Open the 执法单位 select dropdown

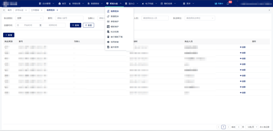pyautogui.click(x=200, y=18)
